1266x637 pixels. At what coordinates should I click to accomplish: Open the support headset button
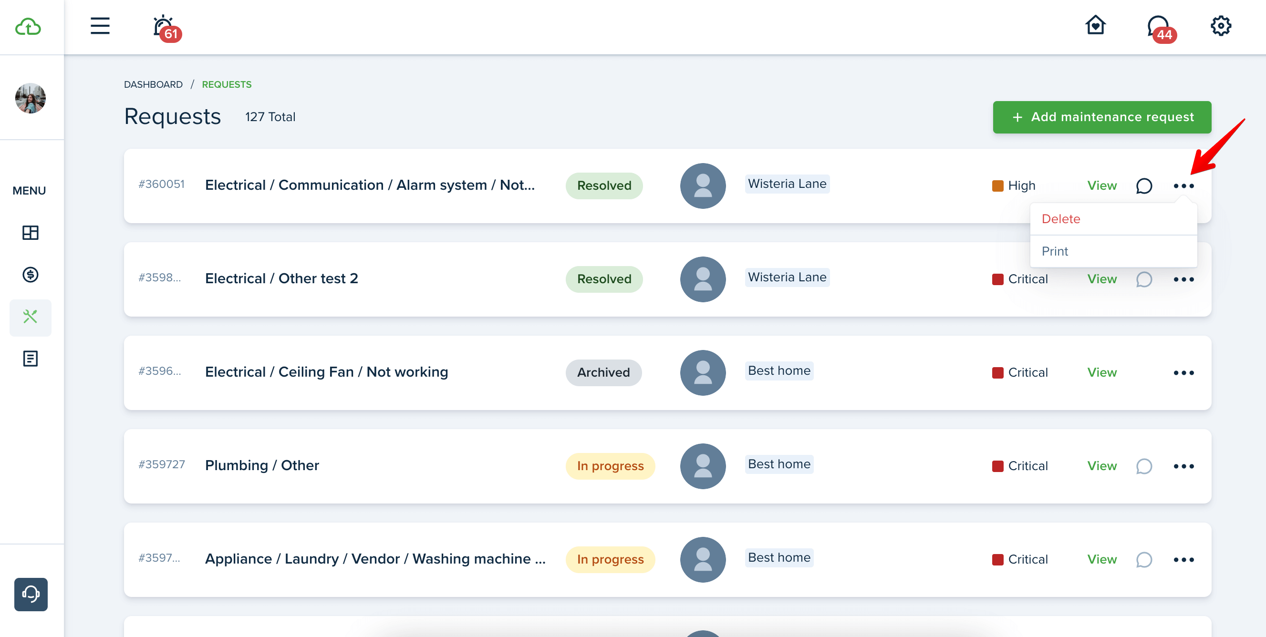pos(31,594)
